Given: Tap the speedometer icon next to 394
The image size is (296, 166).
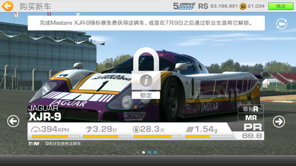Looking at the screenshot, I should 36,129.
